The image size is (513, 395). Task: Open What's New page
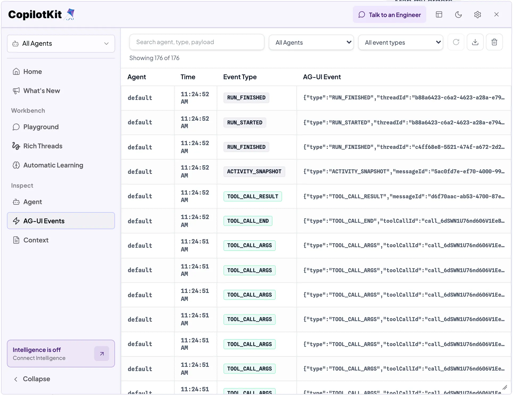61,91
